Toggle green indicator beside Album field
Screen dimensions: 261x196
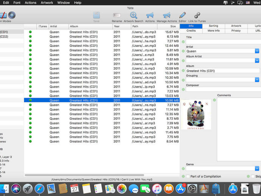[183, 71]
